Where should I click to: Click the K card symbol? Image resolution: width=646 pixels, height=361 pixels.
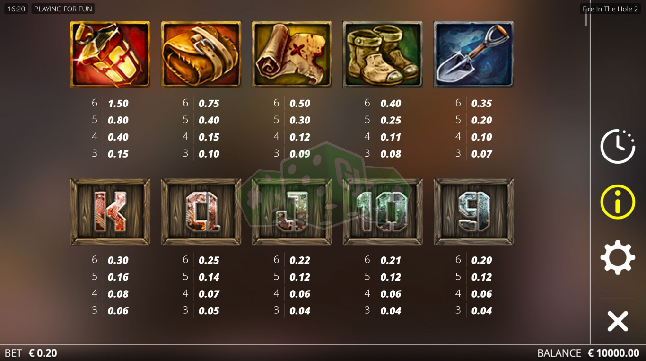pos(110,211)
